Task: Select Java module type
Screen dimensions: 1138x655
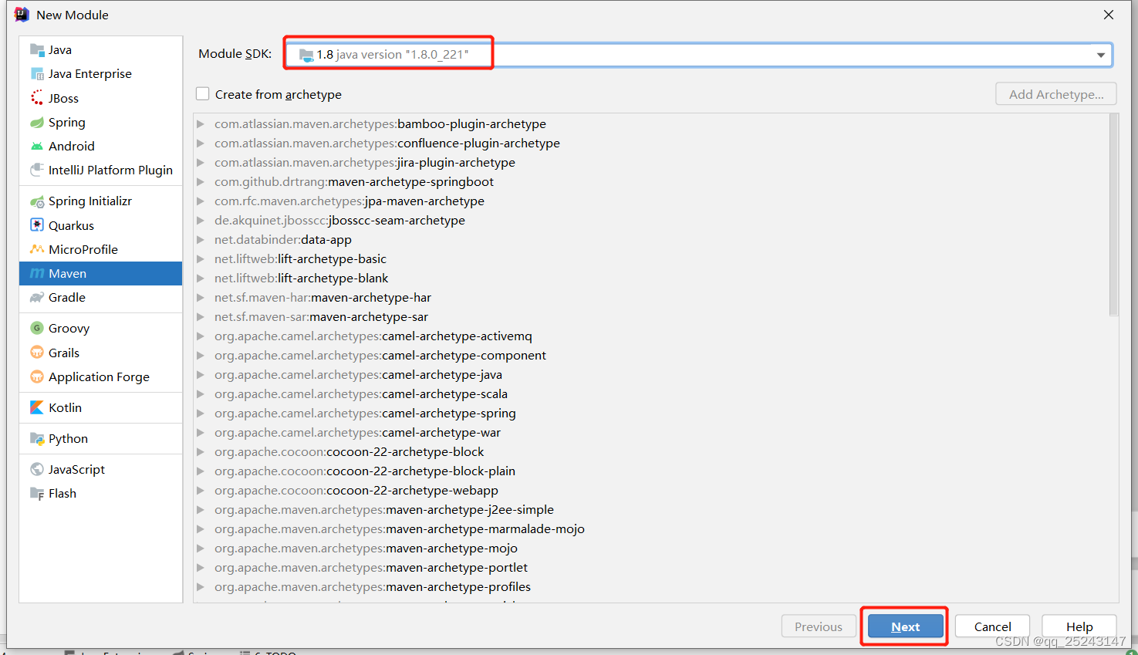Action: (100, 50)
